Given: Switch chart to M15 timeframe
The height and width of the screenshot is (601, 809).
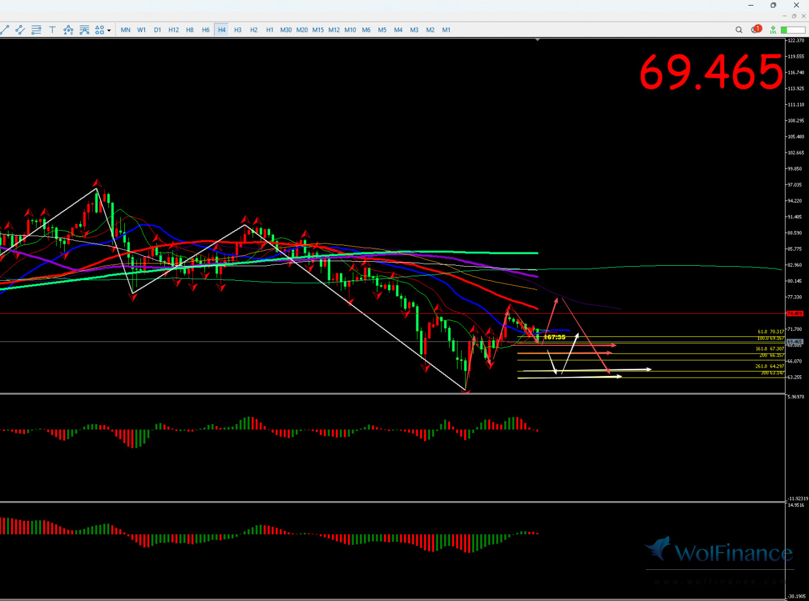Looking at the screenshot, I should tap(318, 30).
